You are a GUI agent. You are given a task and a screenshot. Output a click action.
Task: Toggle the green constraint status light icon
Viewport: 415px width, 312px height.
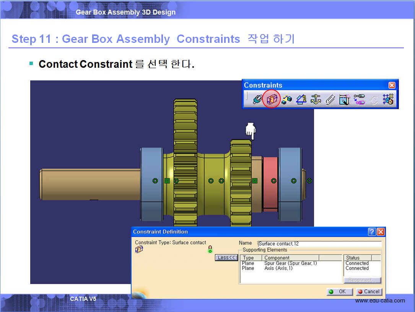(210, 250)
